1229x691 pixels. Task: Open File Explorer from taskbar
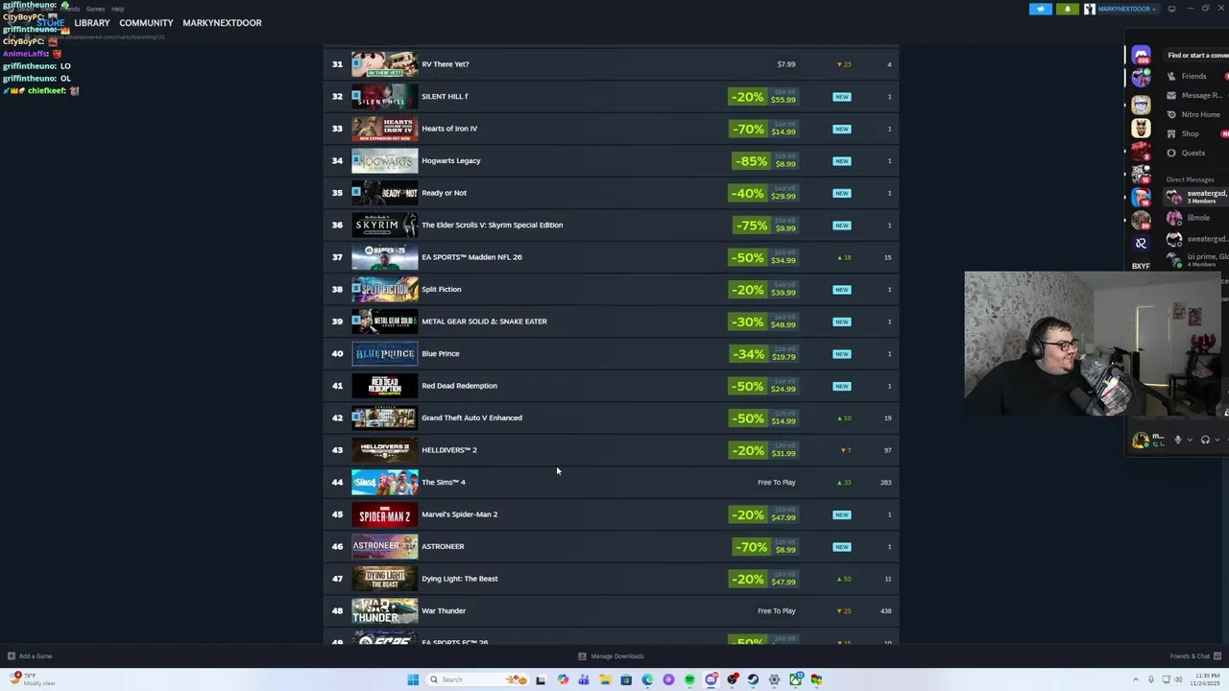605,679
